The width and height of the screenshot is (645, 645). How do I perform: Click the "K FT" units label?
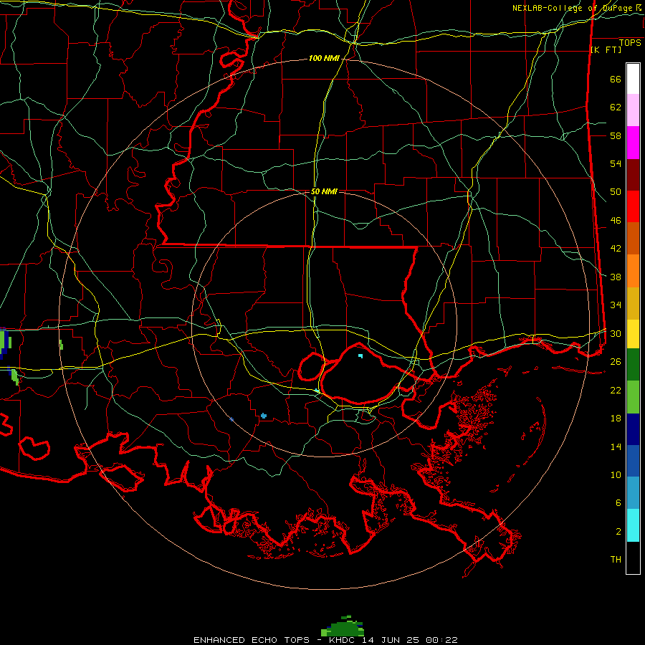606,49
